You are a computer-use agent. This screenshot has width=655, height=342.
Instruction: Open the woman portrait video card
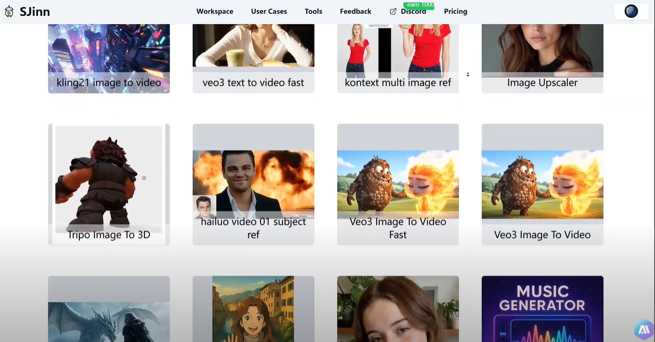pos(398,309)
